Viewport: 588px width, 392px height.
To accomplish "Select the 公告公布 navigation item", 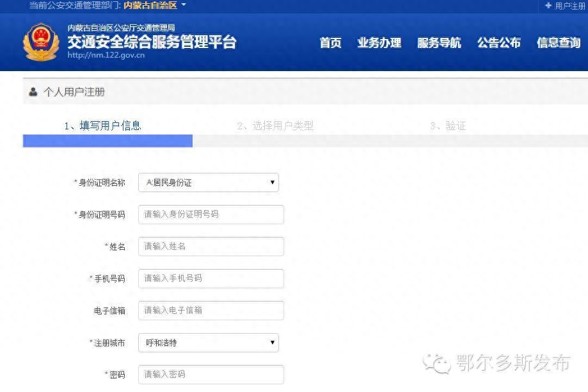I will click(x=498, y=43).
